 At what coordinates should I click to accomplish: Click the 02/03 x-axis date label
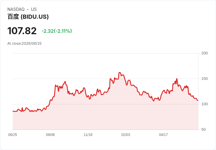126,135
